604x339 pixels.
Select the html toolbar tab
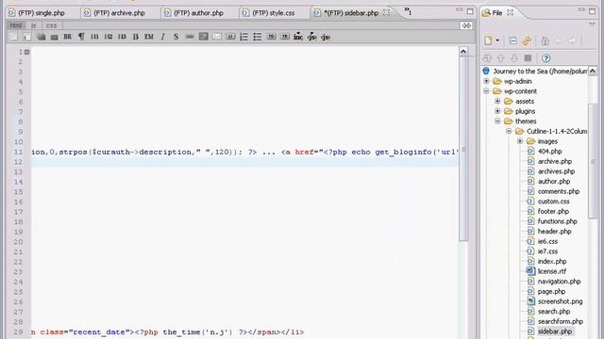[x=16, y=25]
